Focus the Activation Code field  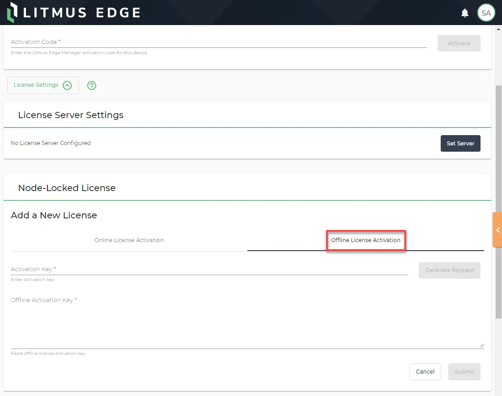[219, 42]
